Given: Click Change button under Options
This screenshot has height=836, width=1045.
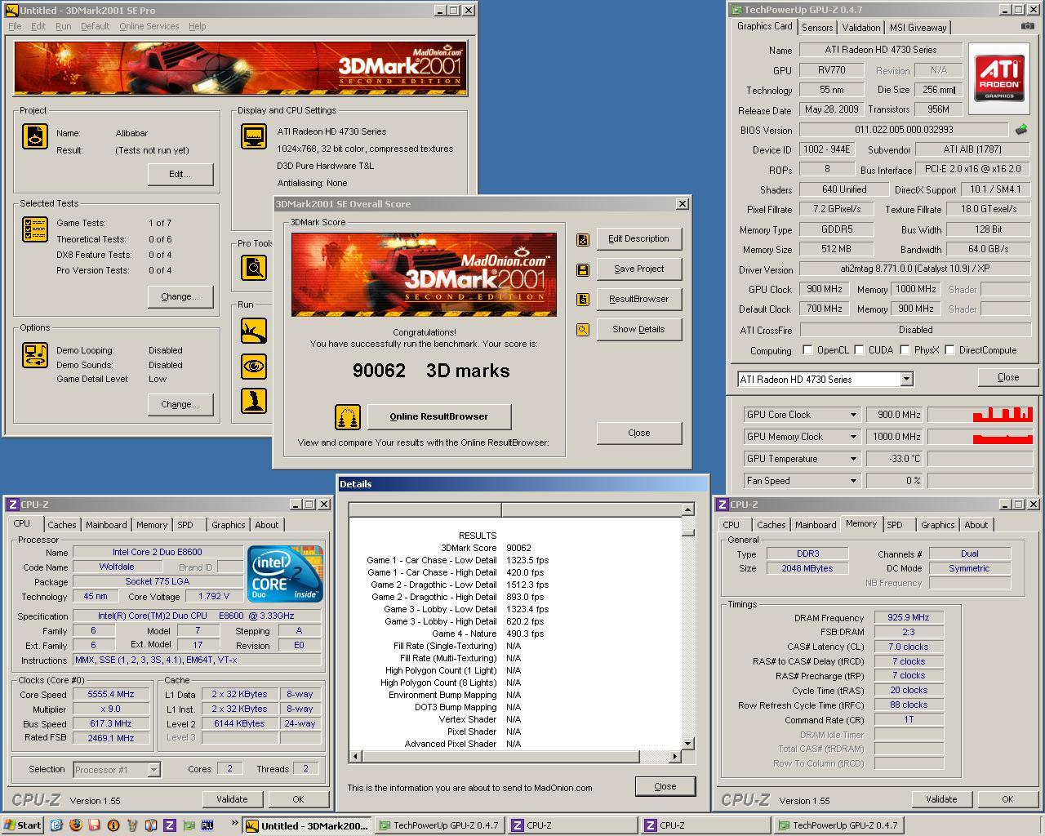Looking at the screenshot, I should [x=180, y=404].
